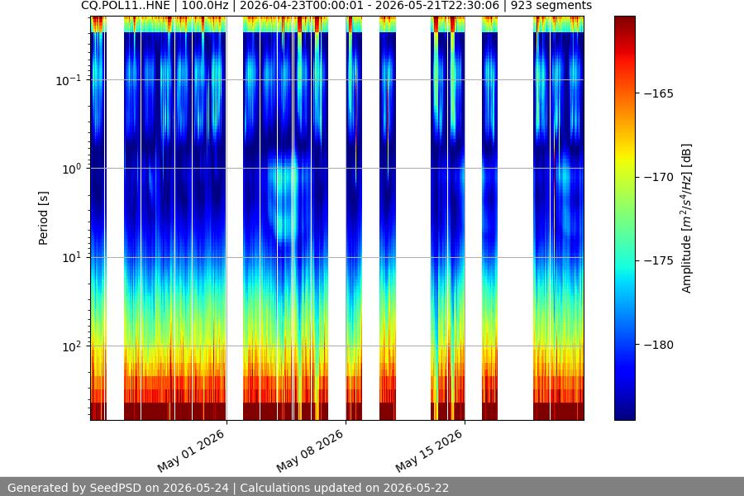The image size is (744, 496).
Task: Click the 'May 08 2026' x-axis label
Action: click(x=310, y=451)
